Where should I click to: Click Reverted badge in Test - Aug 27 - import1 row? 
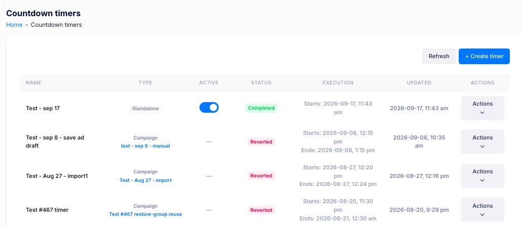point(261,176)
